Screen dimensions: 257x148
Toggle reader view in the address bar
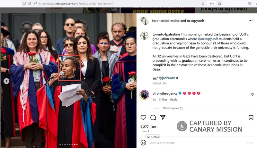pyautogui.click(x=203, y=3)
